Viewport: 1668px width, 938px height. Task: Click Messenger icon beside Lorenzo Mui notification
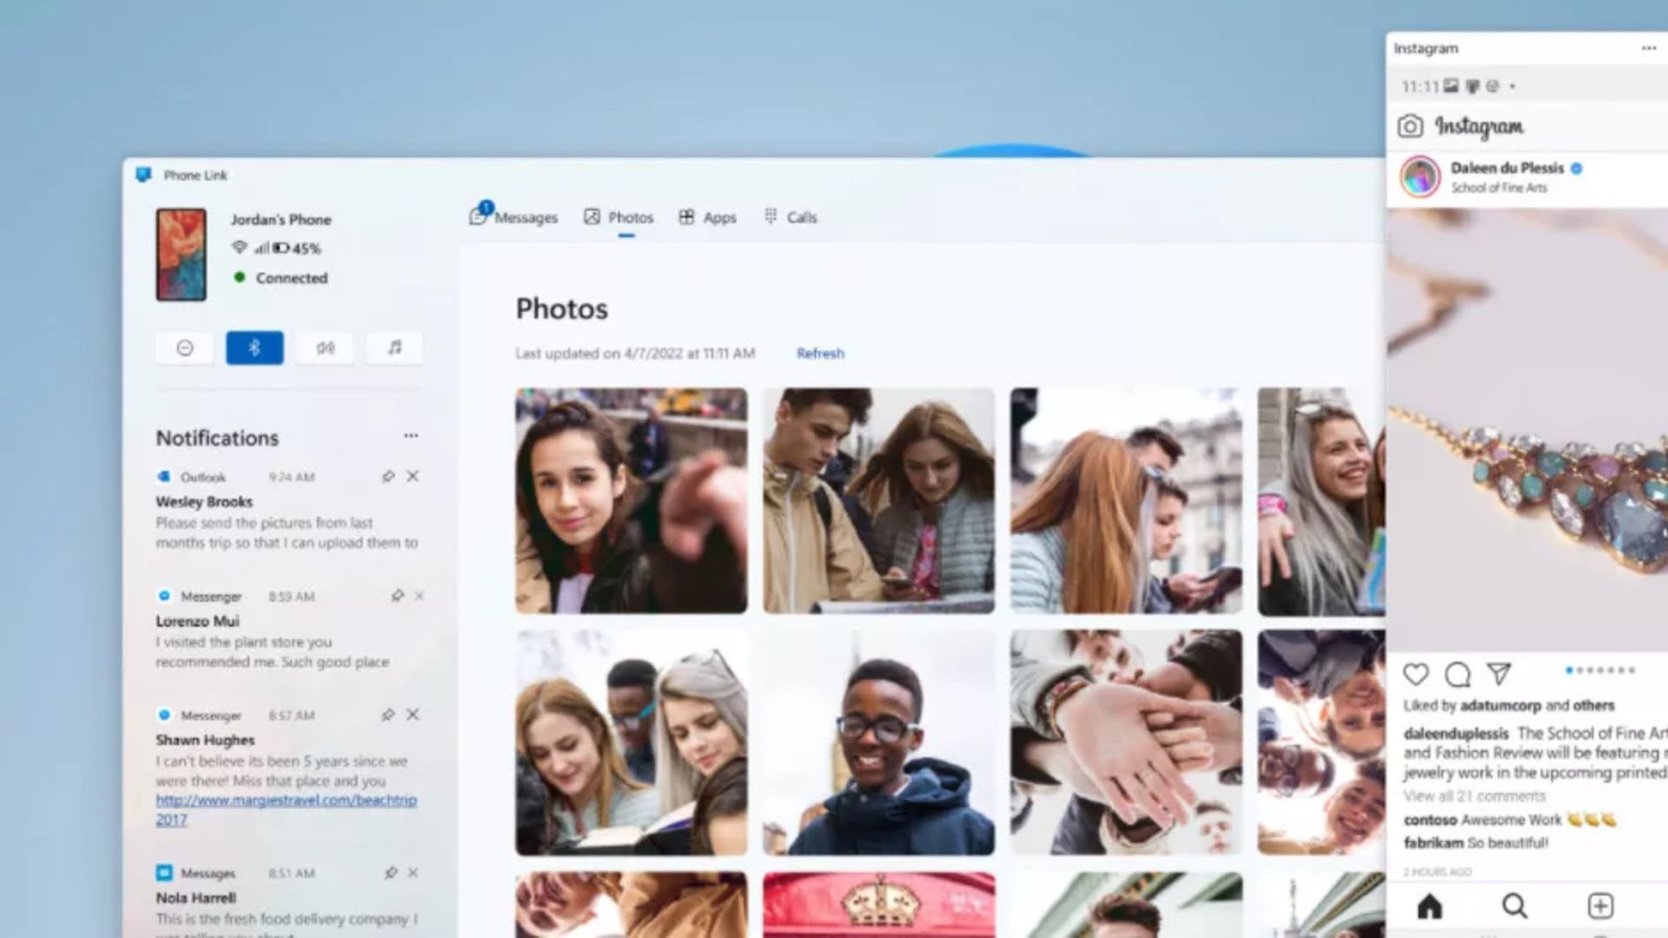point(163,596)
